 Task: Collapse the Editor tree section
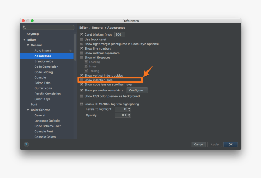24,39
